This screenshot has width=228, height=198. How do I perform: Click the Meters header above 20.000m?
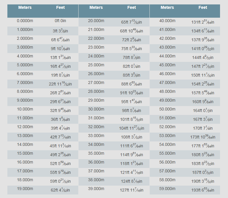[96, 8]
